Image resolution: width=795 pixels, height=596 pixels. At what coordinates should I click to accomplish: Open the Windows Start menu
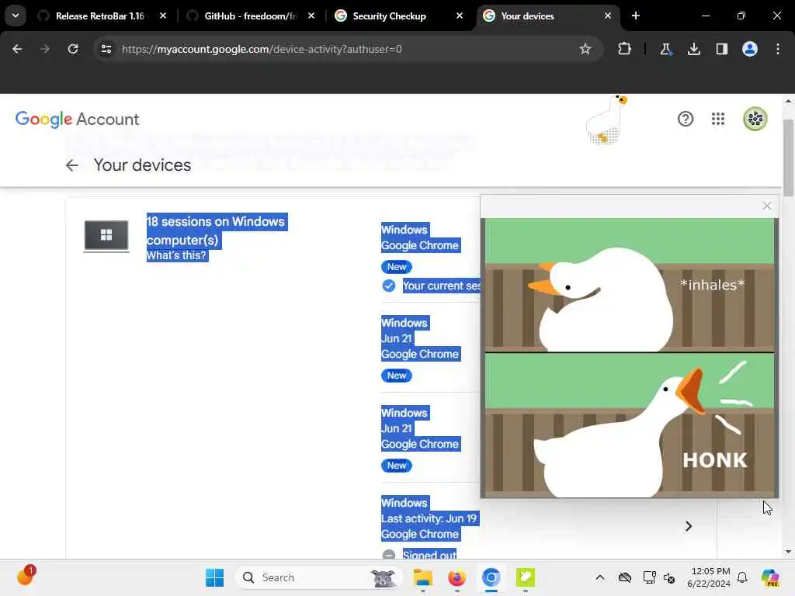click(x=214, y=577)
